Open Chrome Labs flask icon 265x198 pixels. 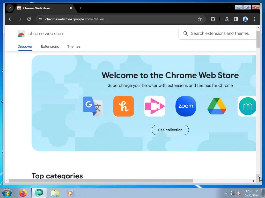(x=226, y=19)
